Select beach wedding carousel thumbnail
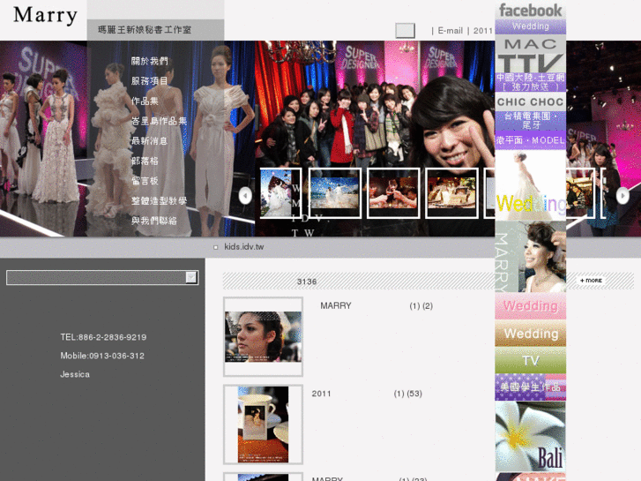641x481 pixels. [335, 192]
